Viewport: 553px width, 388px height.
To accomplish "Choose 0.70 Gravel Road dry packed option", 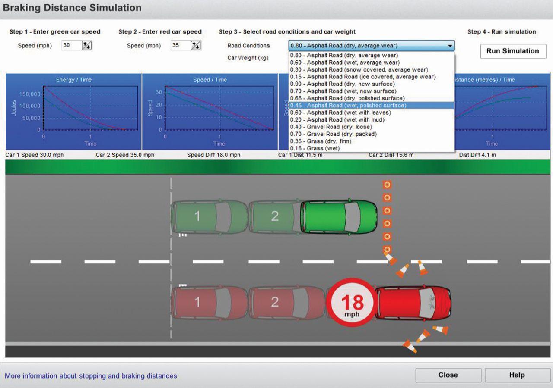I will [372, 134].
